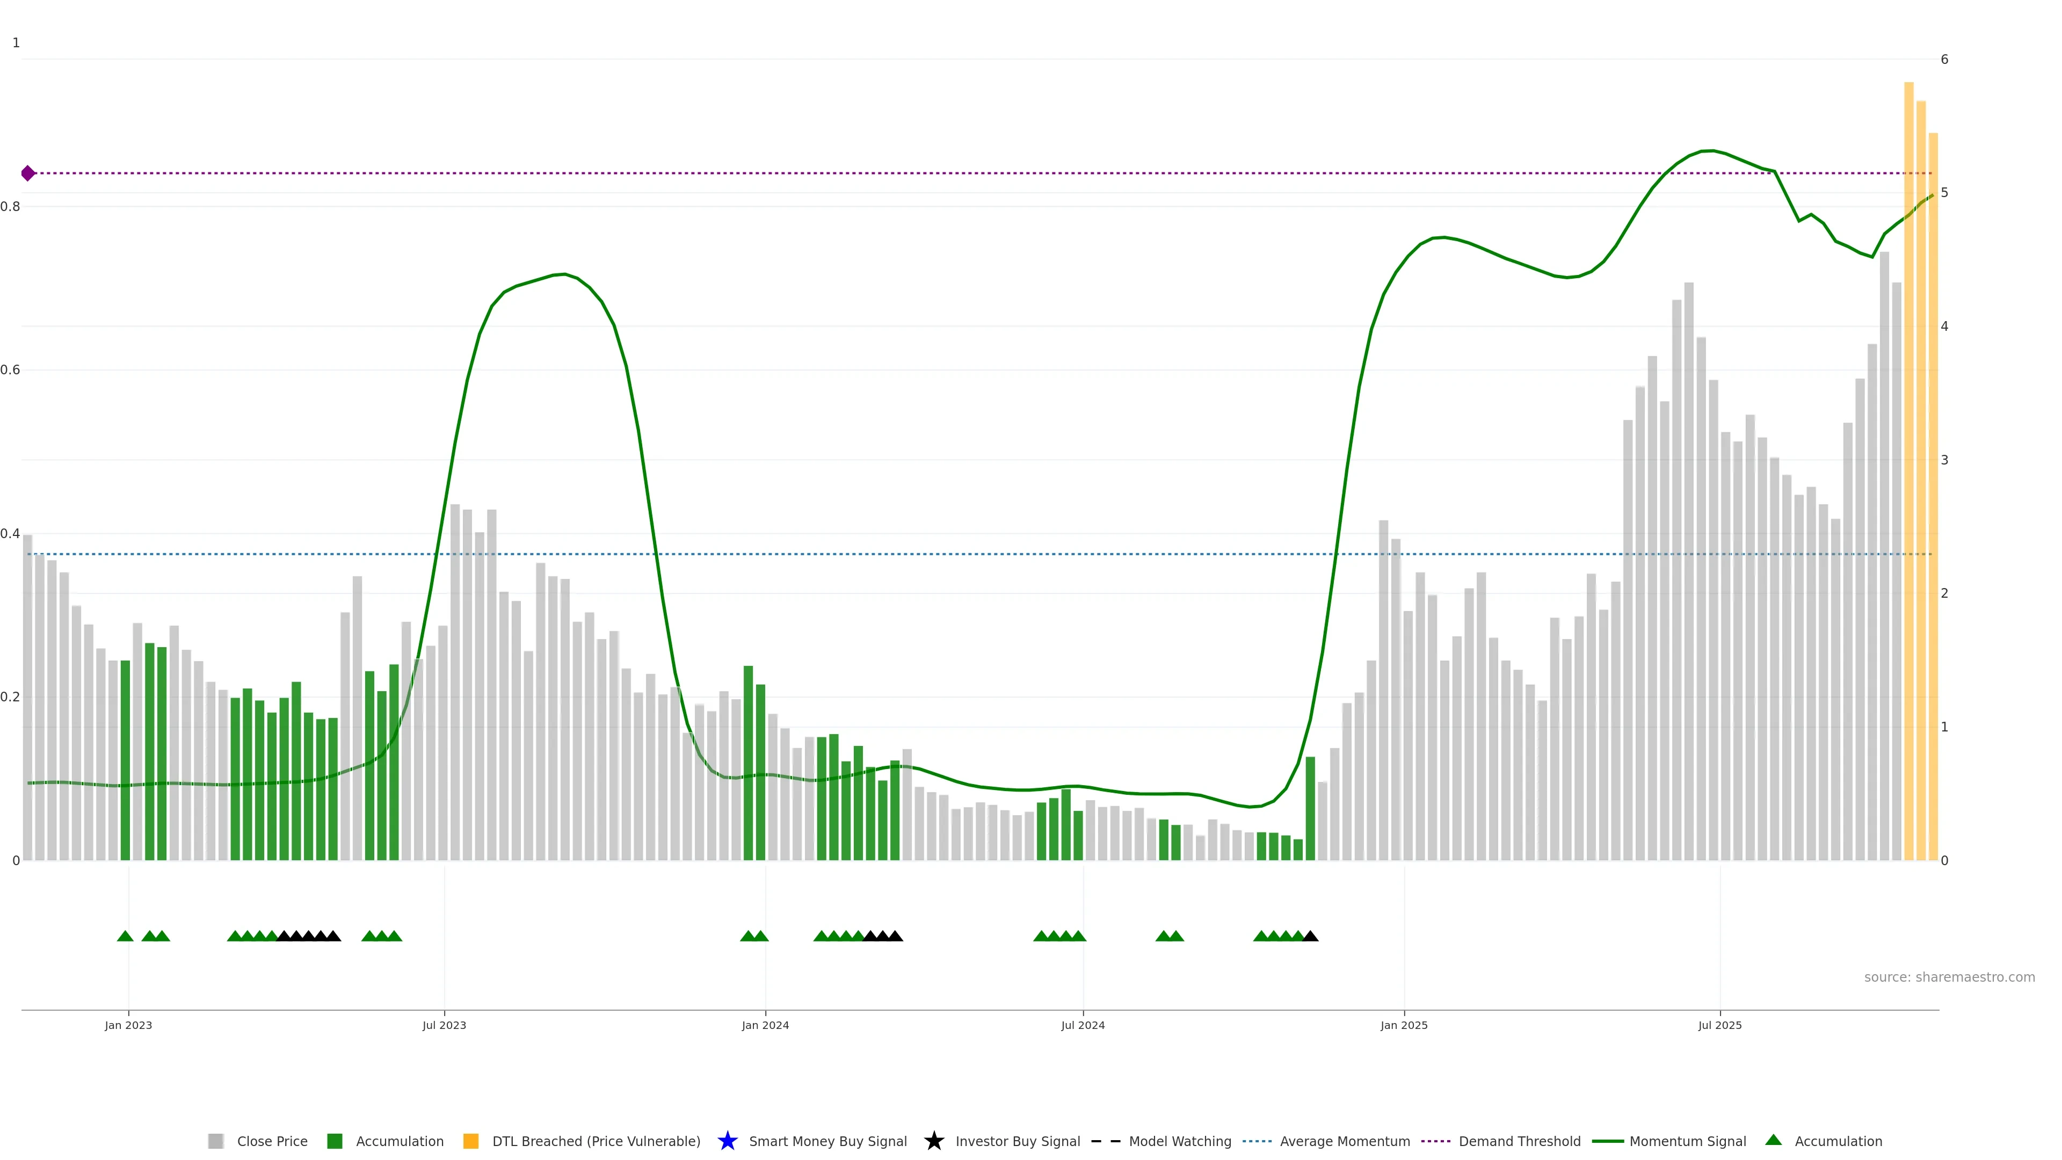Screen dimensions: 2062x1160
Task: Click the Jul 2025 axis label
Action: (x=1719, y=1025)
